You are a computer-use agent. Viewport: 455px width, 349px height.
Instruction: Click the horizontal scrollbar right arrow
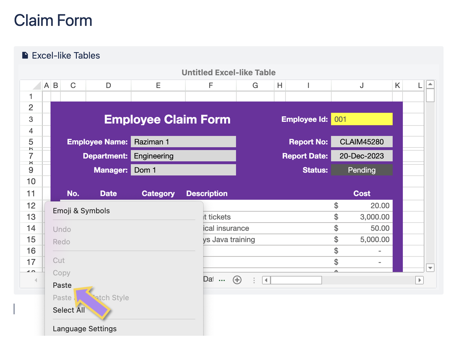(419, 280)
